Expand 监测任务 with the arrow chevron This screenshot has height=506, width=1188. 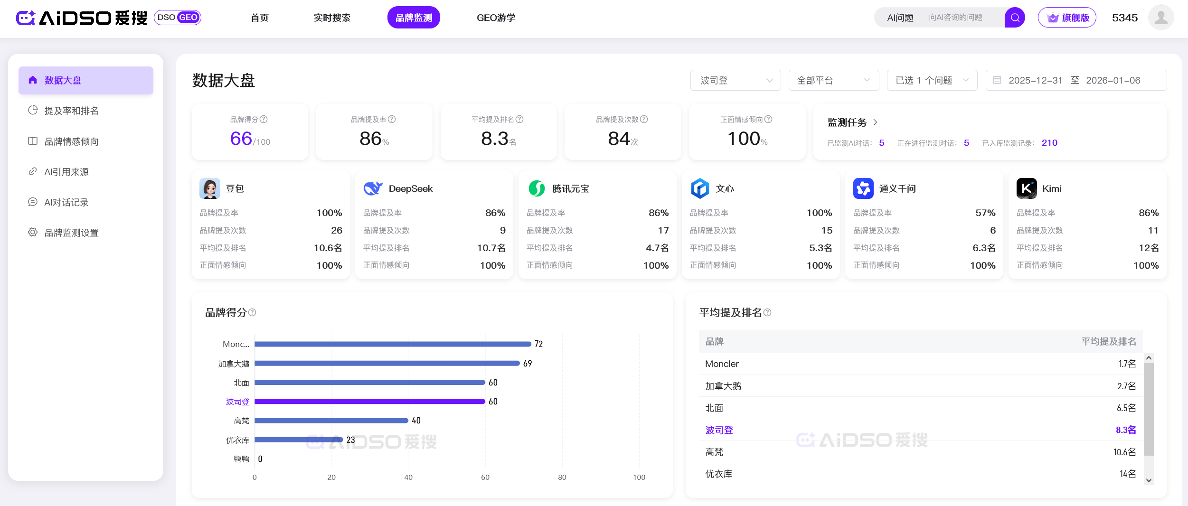pos(875,122)
